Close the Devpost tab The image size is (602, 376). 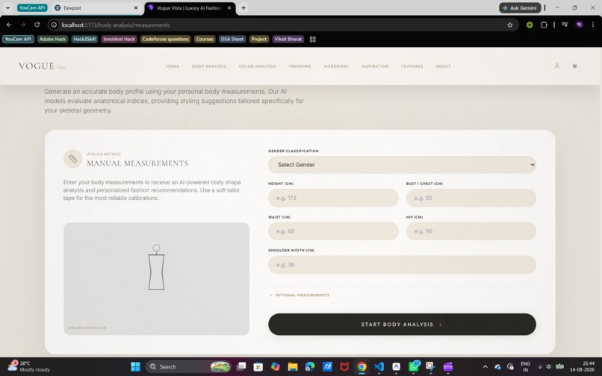(135, 7)
